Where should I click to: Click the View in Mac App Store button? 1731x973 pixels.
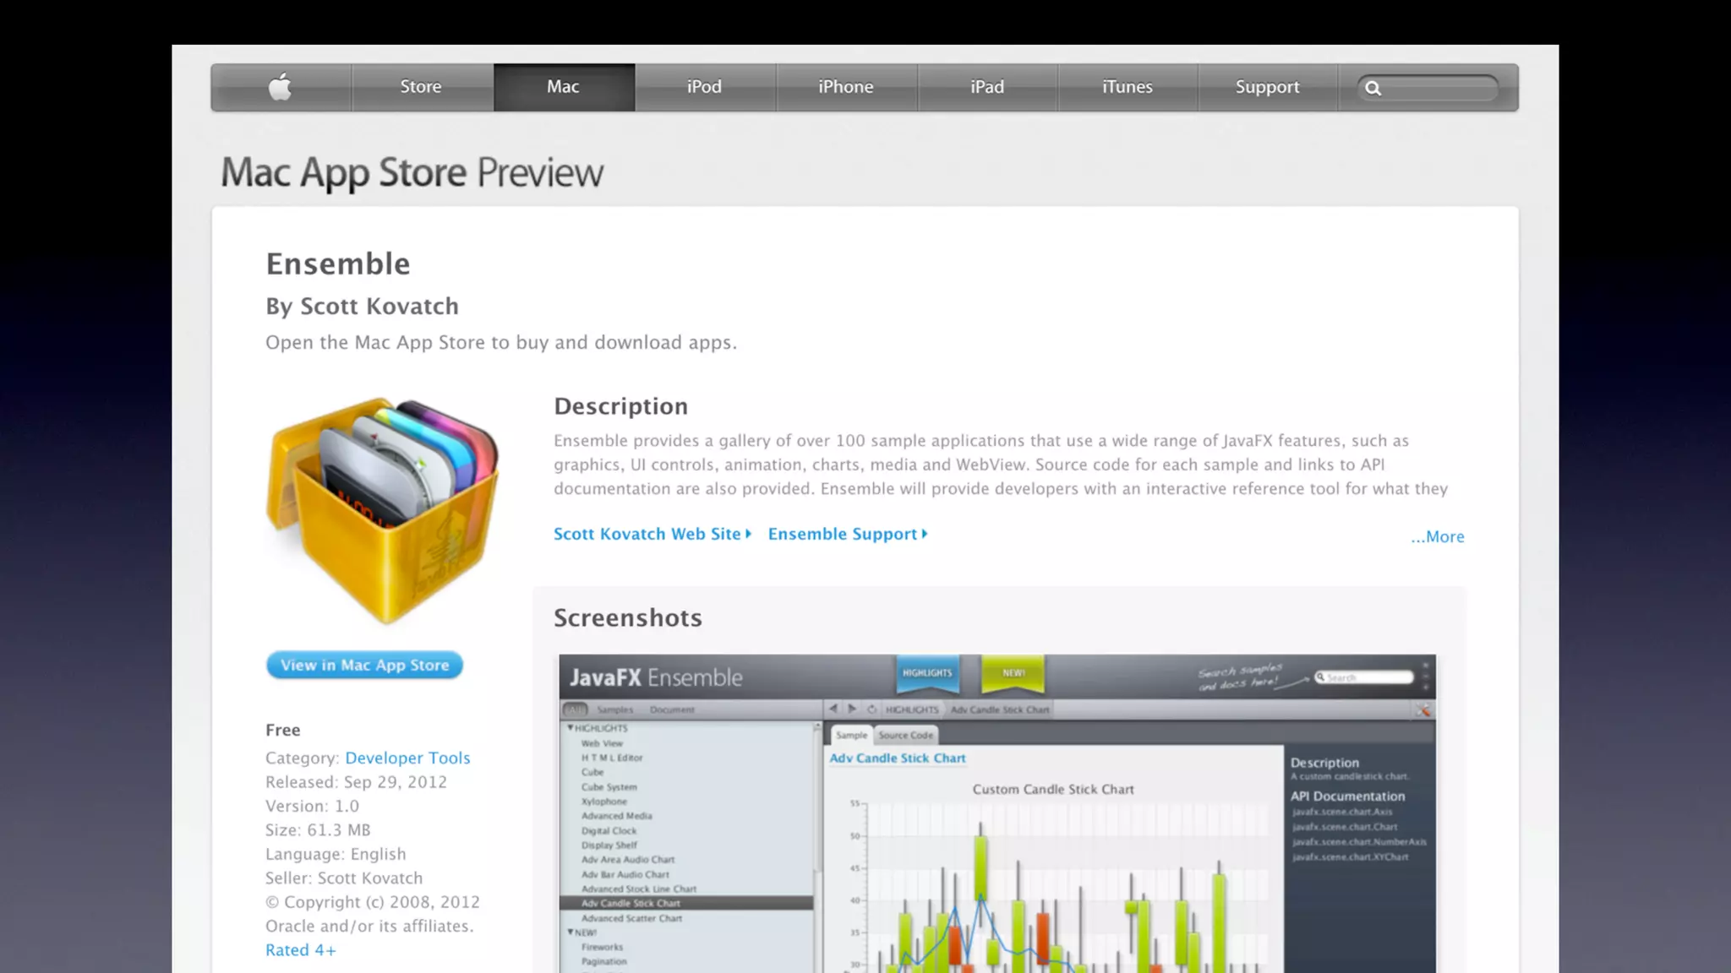[x=364, y=665]
